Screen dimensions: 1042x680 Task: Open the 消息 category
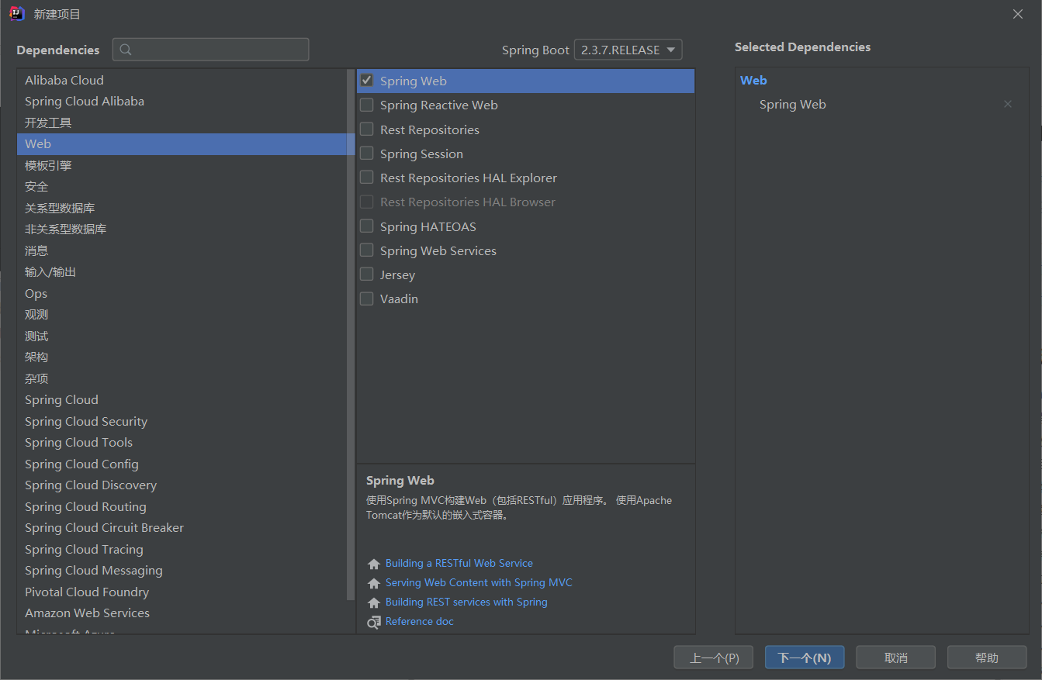coord(182,250)
